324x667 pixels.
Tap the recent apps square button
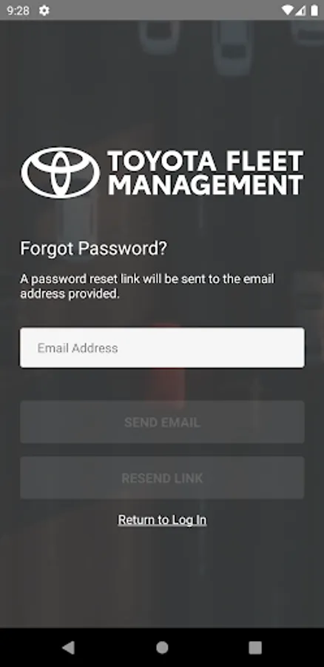(255, 648)
